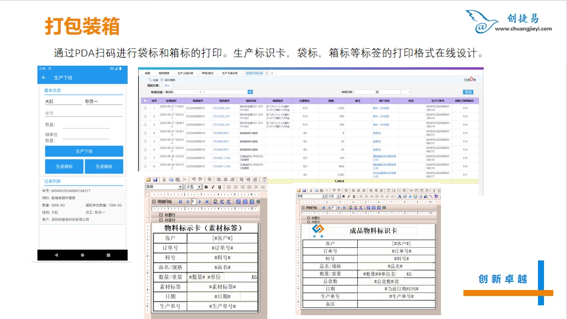This screenshot has height=319, width=567.
Task: Switch to the 生产上线记录 tab
Action: (x=186, y=73)
